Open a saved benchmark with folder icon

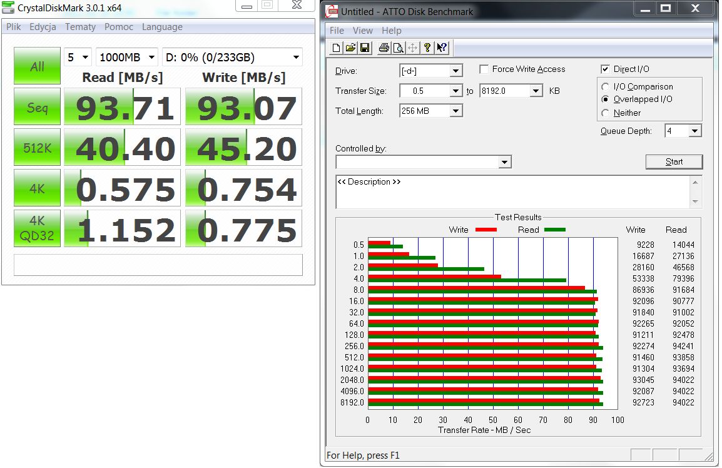point(351,48)
